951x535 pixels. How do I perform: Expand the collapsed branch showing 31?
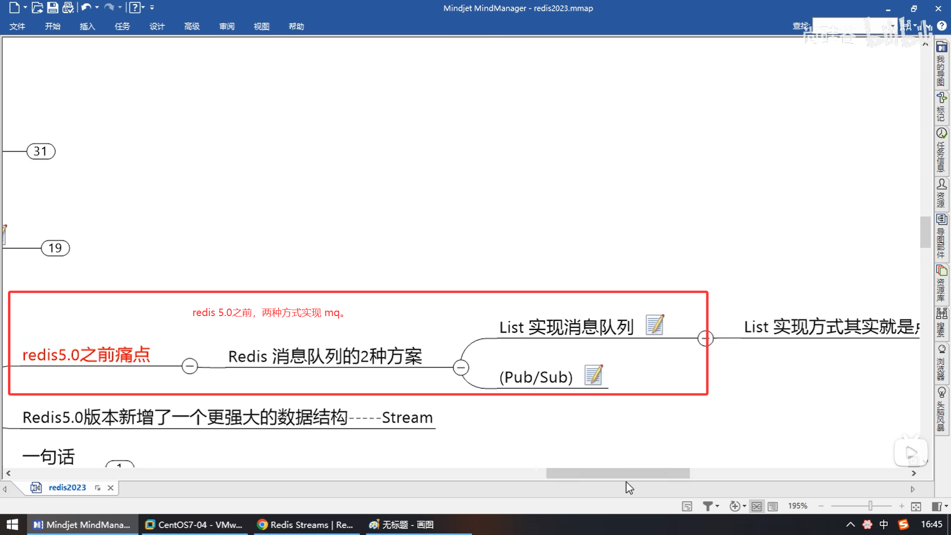(x=41, y=151)
